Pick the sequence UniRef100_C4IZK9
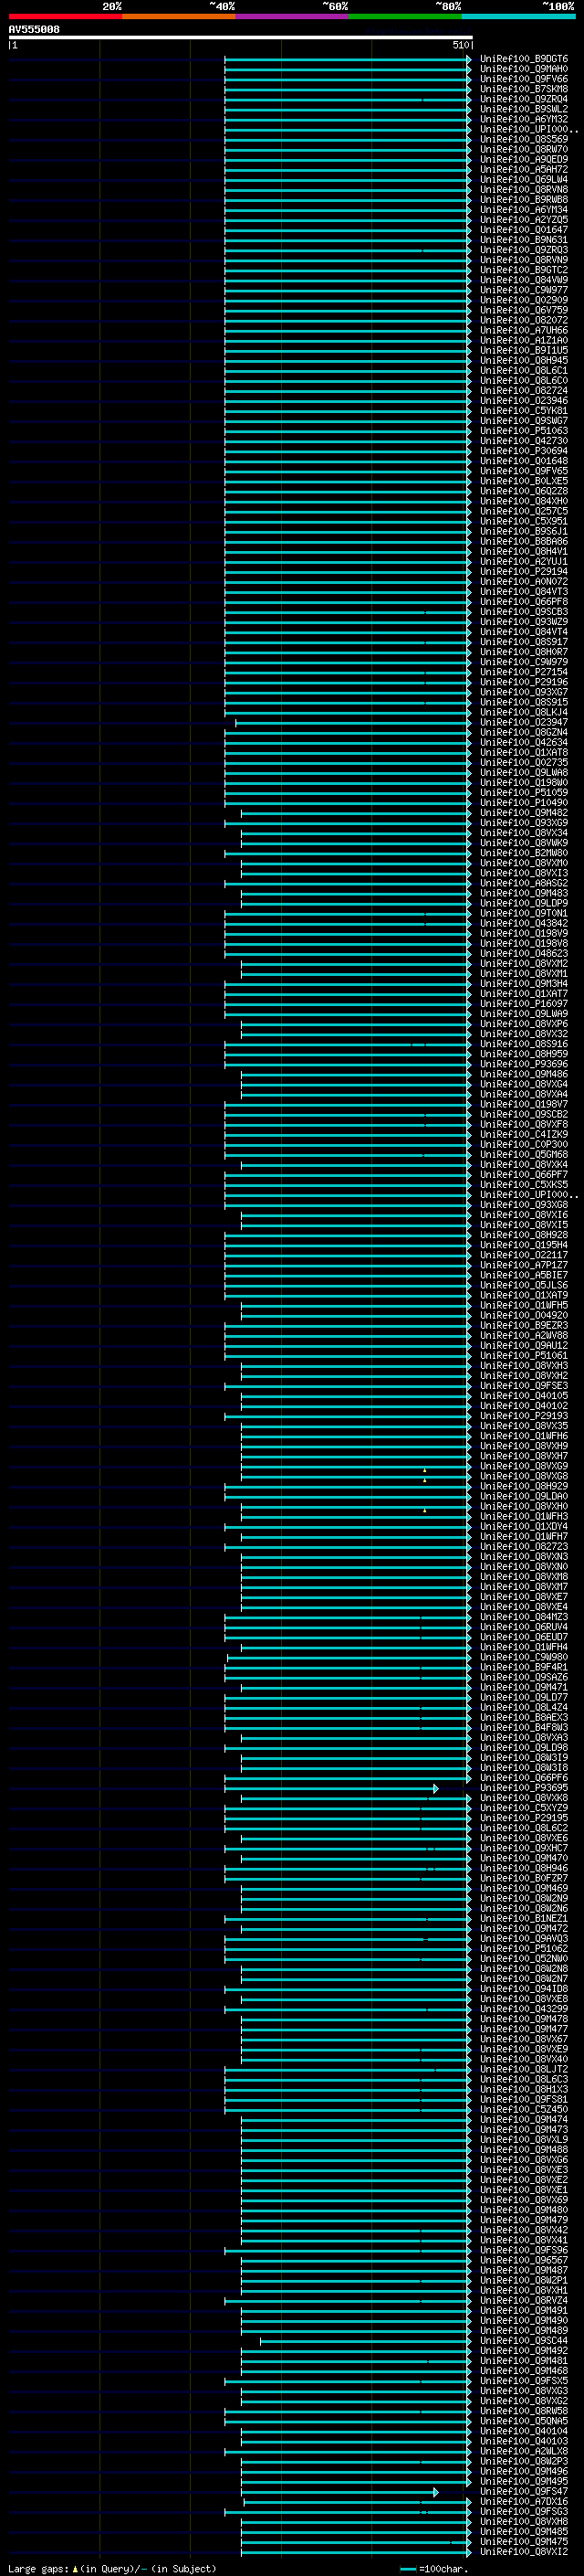This screenshot has height=2576, width=584. (x=523, y=1135)
